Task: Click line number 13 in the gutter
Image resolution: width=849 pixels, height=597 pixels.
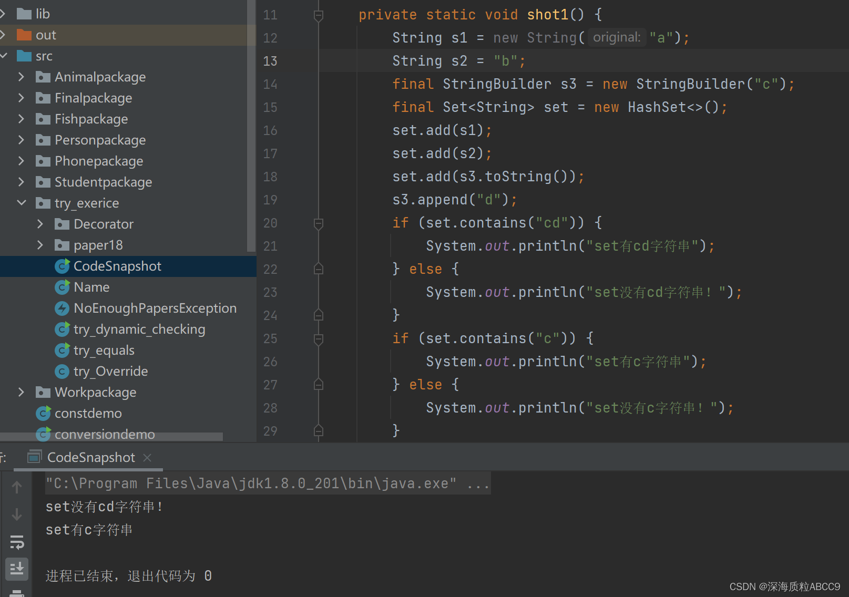Action: (270, 61)
